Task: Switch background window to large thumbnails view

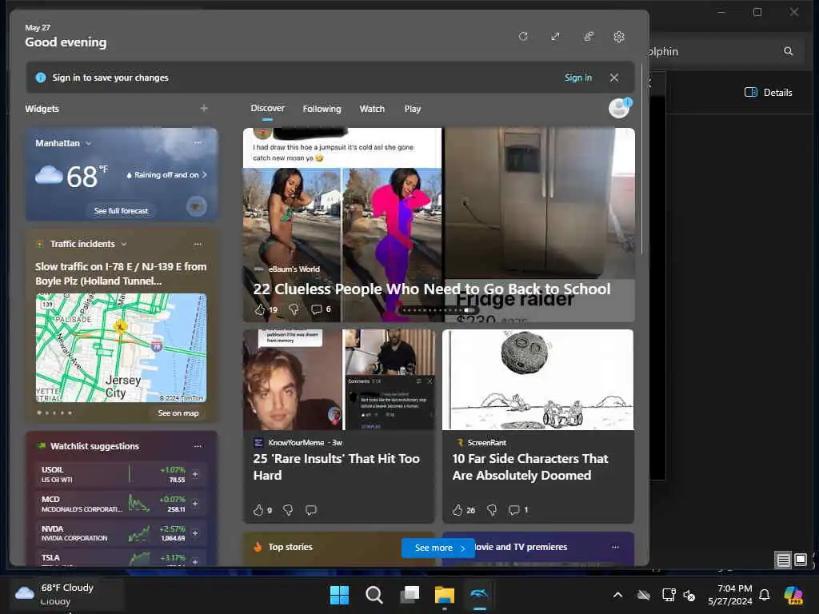Action: tap(800, 560)
